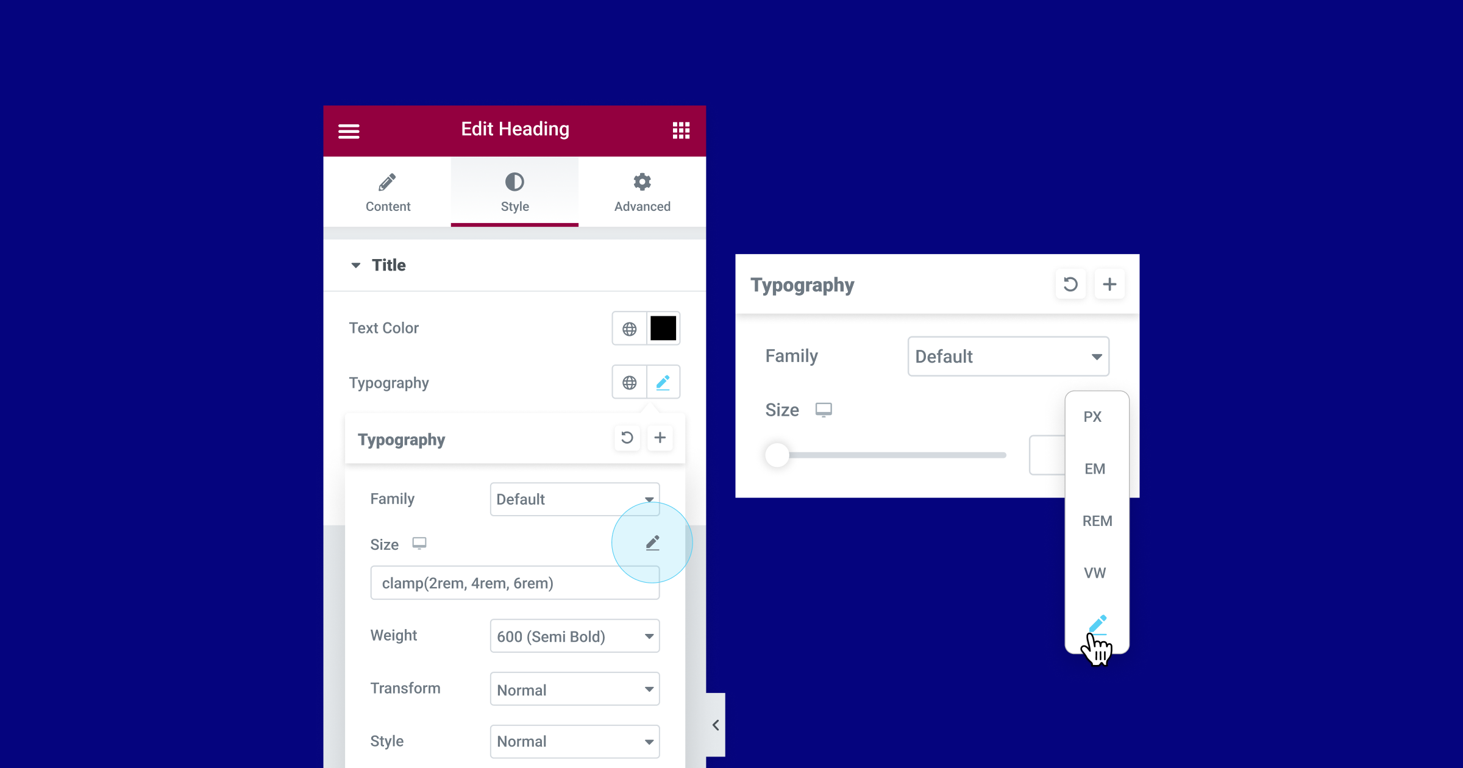
Task: Click the add (+) icon in the floating Typography panel
Action: [1109, 283]
